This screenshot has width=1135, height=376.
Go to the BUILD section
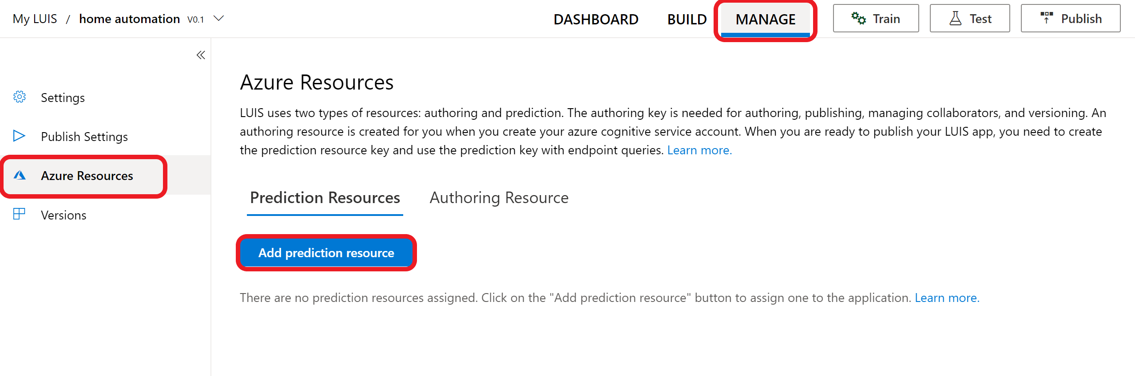point(687,20)
